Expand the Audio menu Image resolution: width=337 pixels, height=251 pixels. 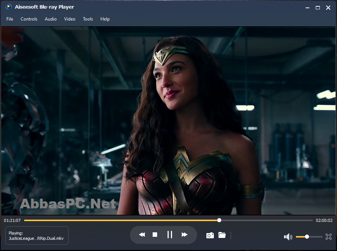pos(51,19)
